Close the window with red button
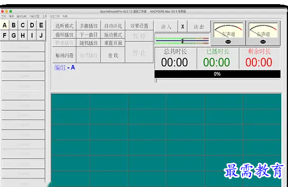Image resolution: width=288 pixels, height=187 pixels. point(3,11)
